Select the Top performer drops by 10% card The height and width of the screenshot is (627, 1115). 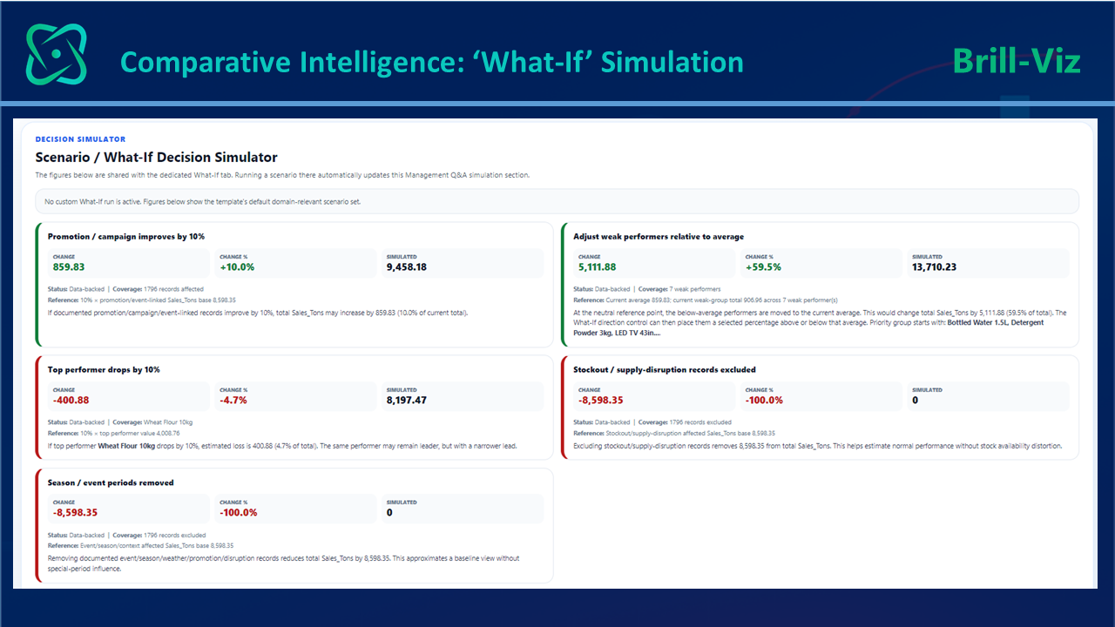pyautogui.click(x=294, y=407)
